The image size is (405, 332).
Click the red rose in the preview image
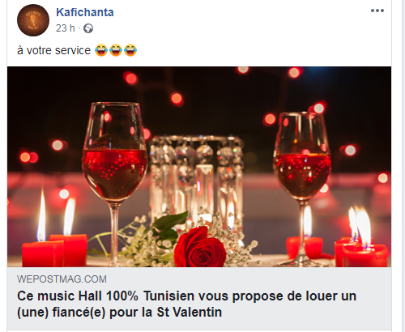click(199, 249)
